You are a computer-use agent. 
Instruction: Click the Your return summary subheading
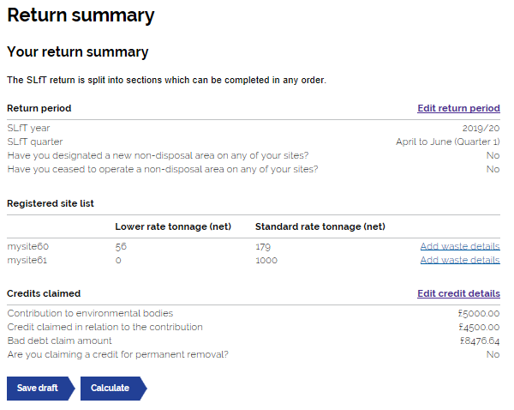pos(78,51)
